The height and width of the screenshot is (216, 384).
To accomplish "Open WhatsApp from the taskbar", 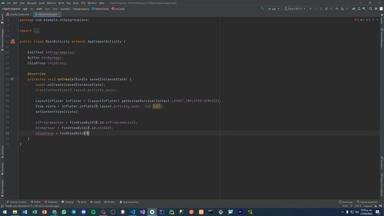I will click(64, 212).
